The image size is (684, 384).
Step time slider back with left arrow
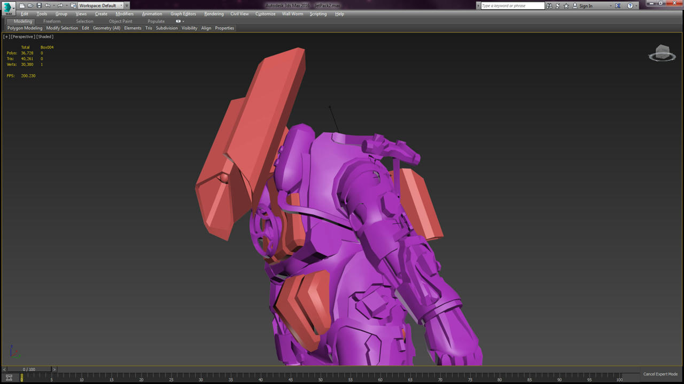point(4,369)
